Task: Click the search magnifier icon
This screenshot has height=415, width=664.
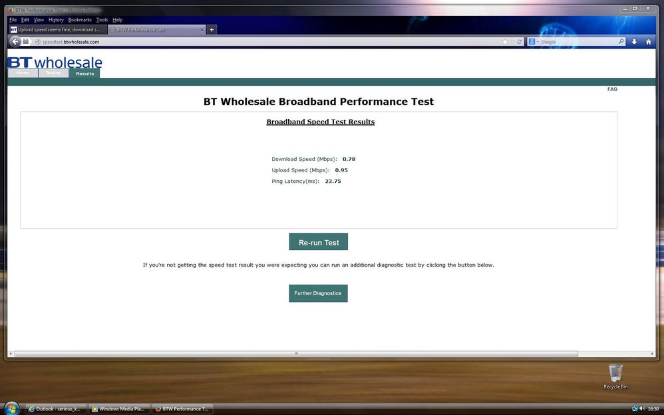Action: click(621, 41)
